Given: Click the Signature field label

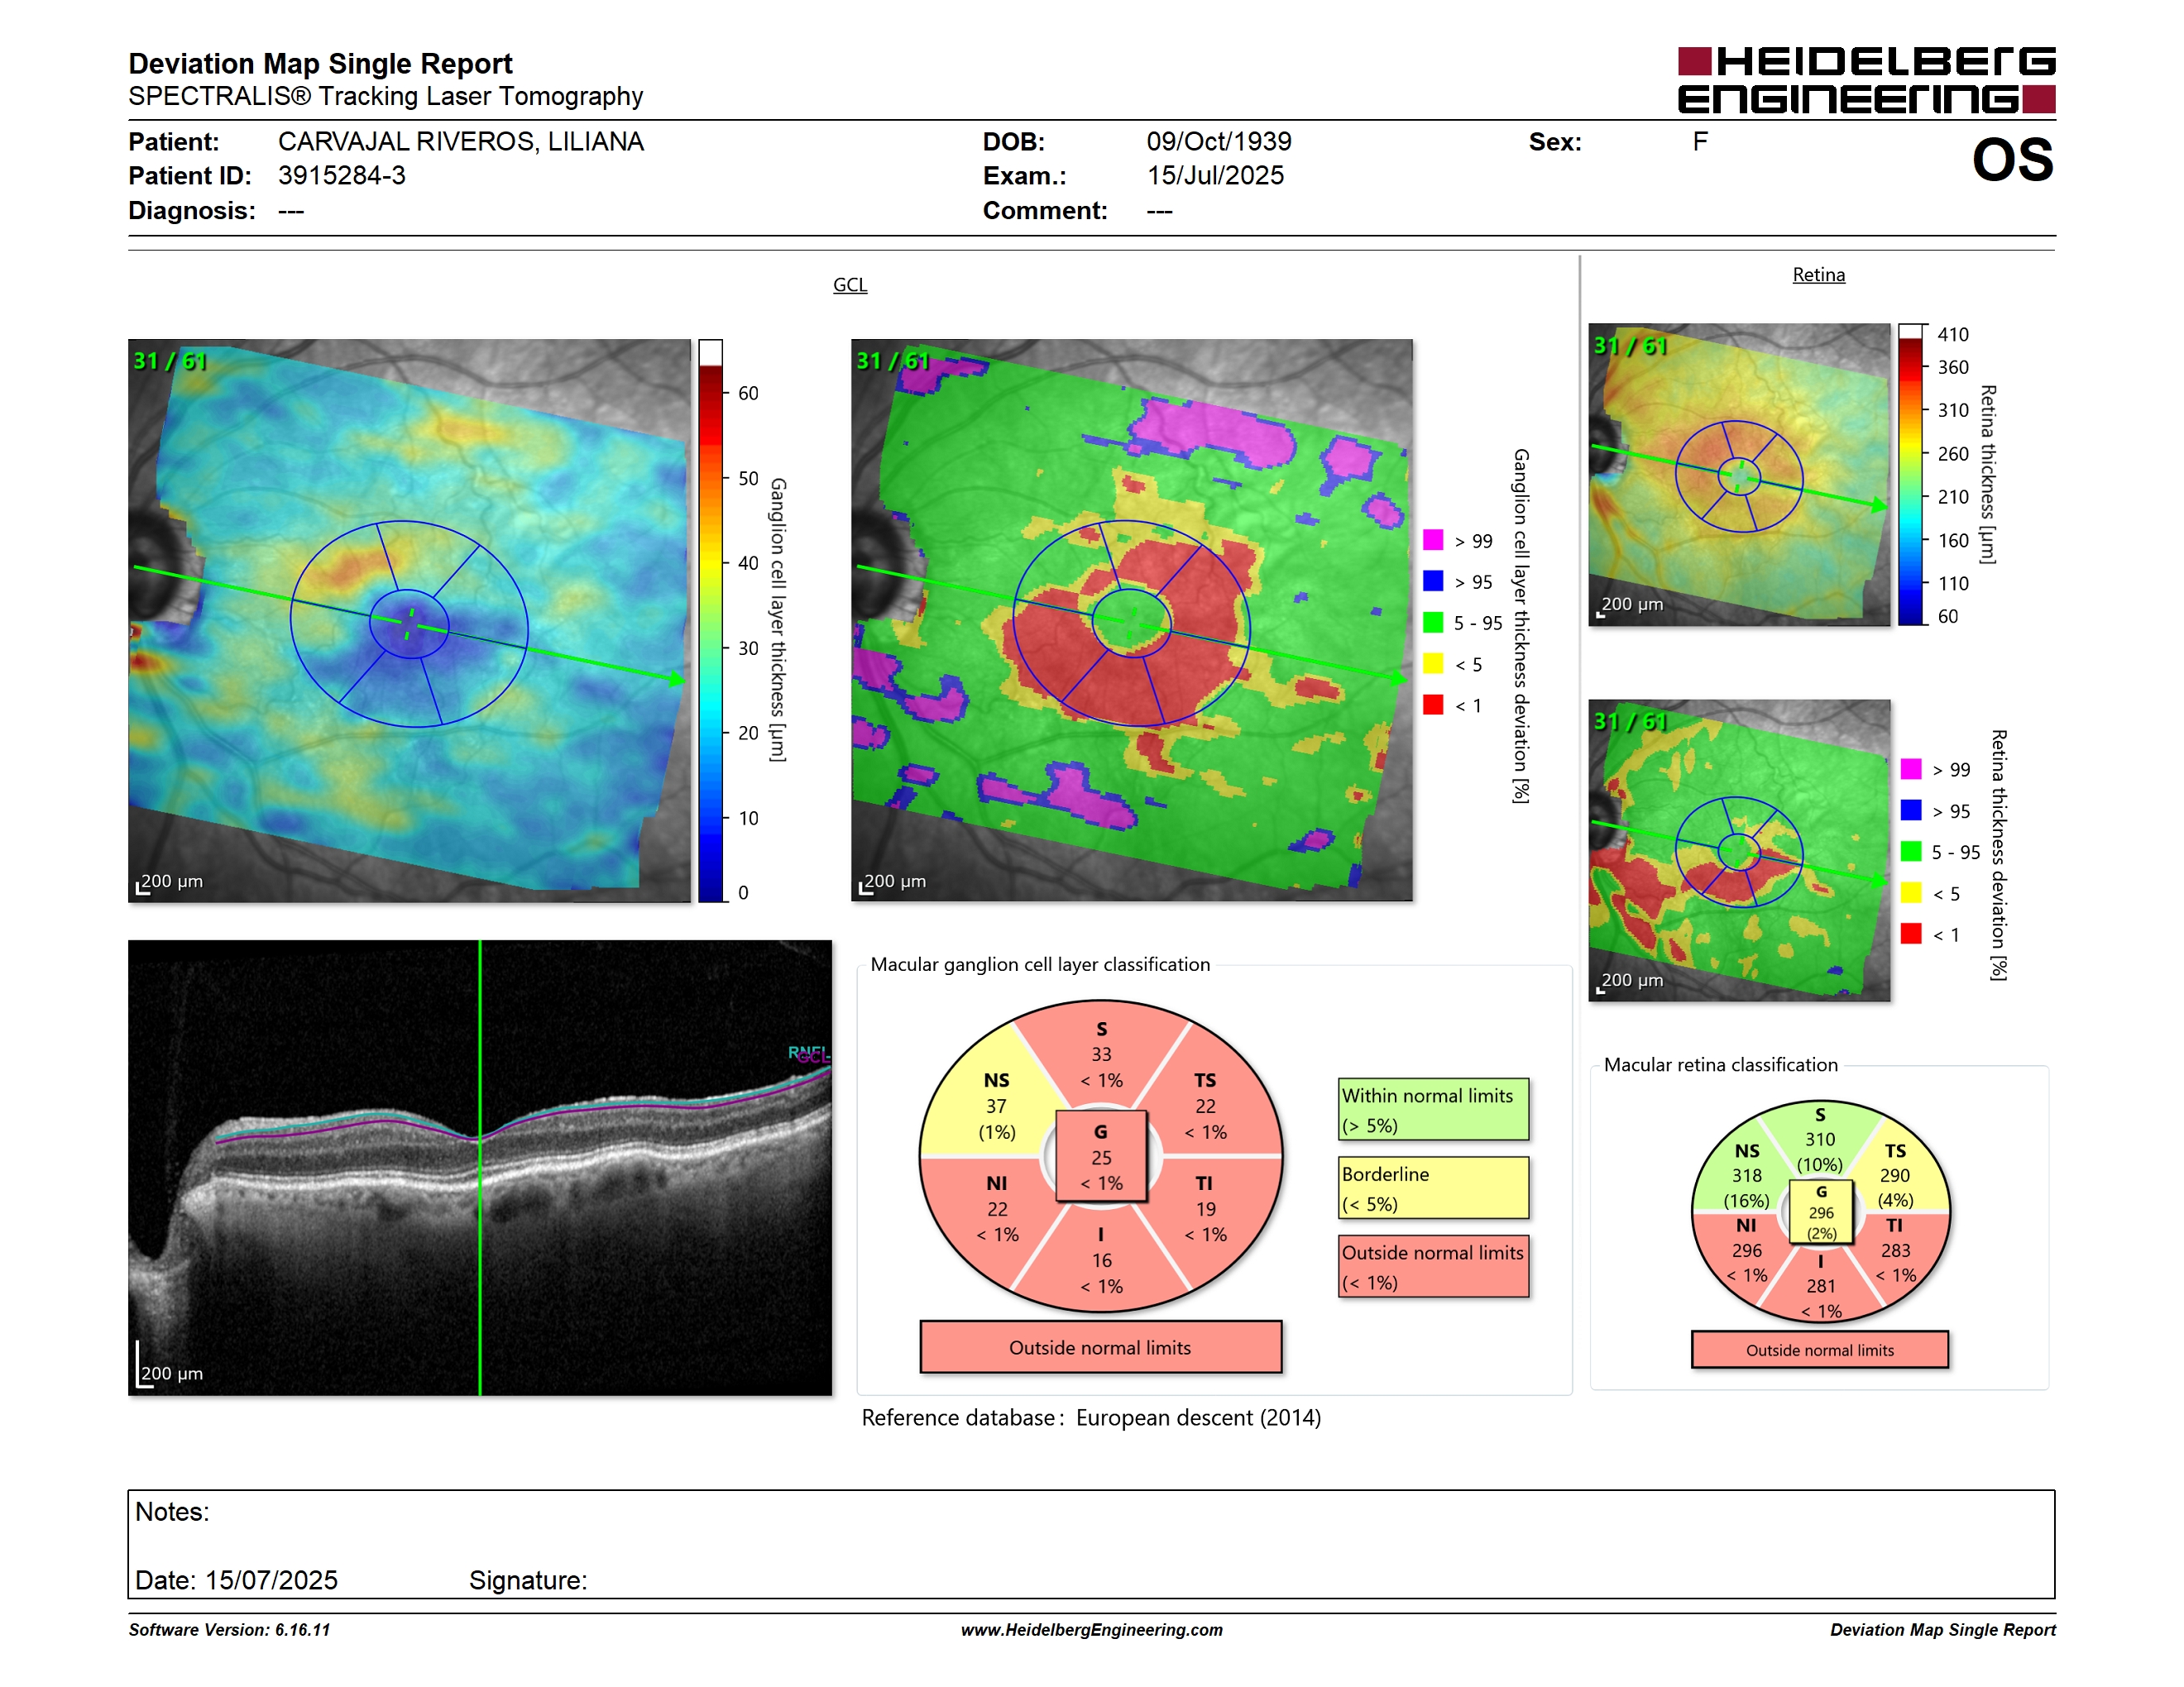Looking at the screenshot, I should point(528,1580).
